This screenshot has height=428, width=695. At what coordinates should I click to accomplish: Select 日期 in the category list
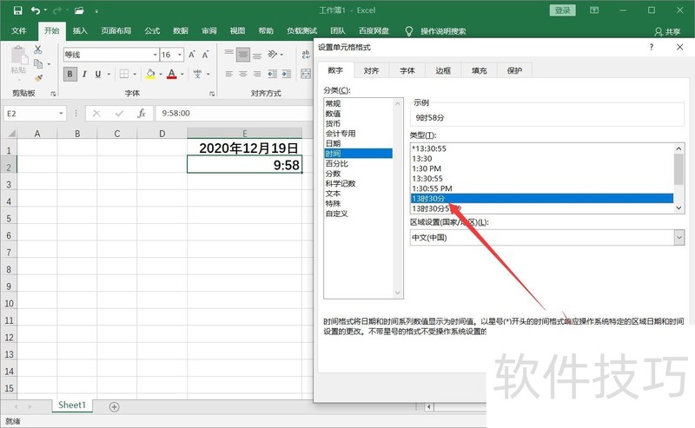(x=334, y=143)
